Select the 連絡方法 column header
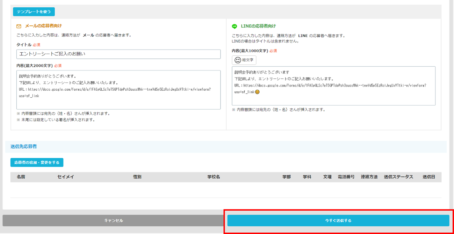This screenshot has height=234, width=454. (369, 177)
